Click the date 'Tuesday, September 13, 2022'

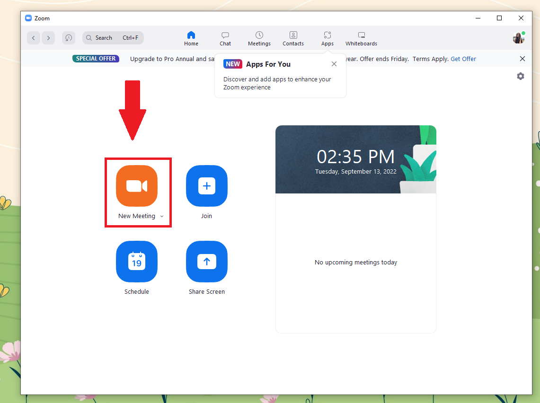[356, 171]
